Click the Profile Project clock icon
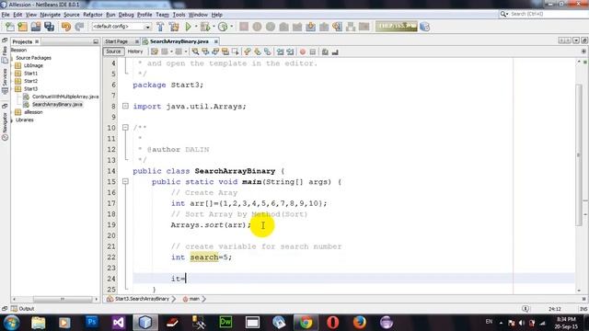 pyautogui.click(x=223, y=27)
